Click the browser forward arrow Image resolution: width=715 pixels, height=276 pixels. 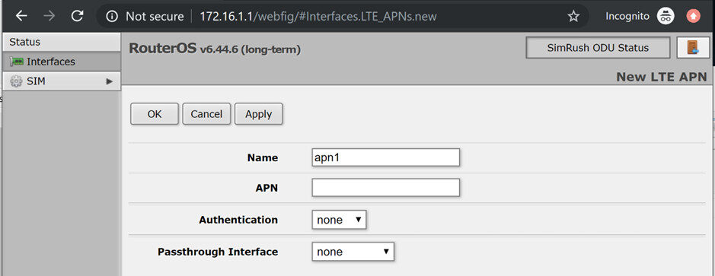49,17
